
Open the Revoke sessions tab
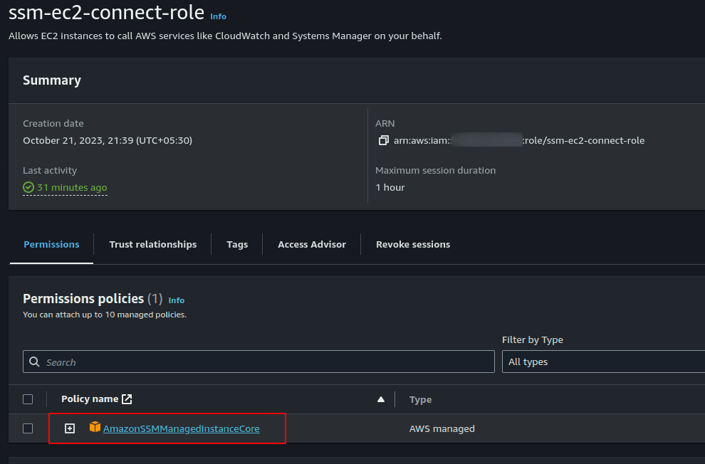tap(413, 244)
